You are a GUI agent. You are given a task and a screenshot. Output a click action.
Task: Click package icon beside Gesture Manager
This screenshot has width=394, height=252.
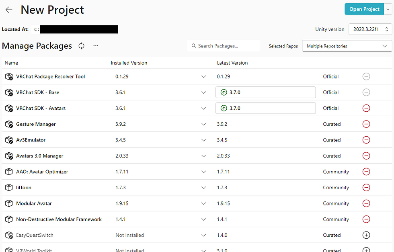point(9,124)
